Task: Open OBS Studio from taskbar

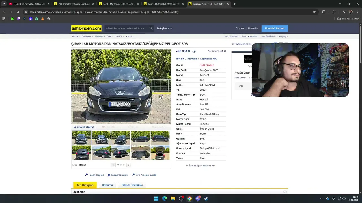Action: [x=181, y=198]
